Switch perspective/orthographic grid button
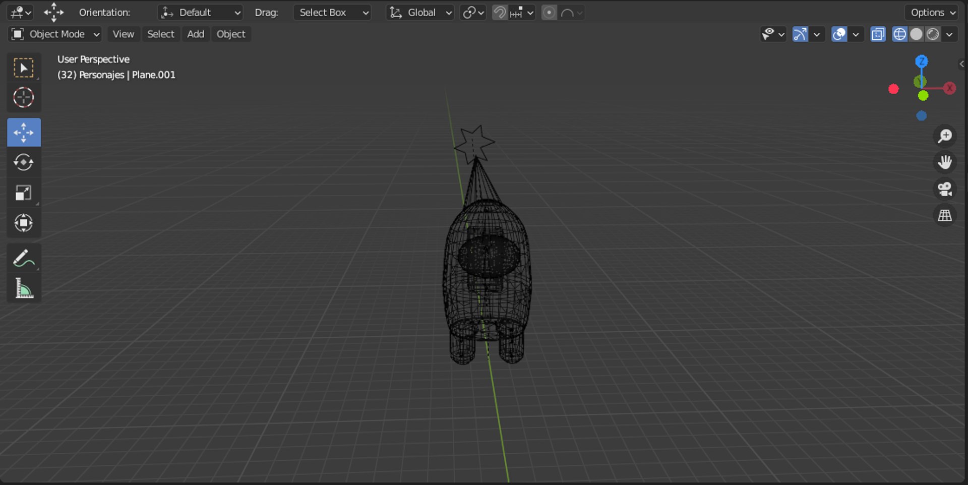Image resolution: width=968 pixels, height=485 pixels. tap(945, 216)
